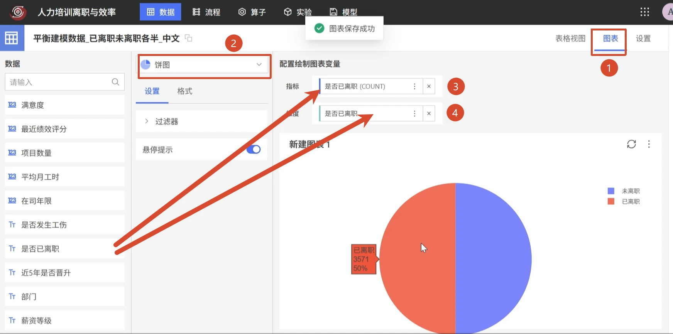Select the 薪资等级 field
Viewport: 673px width, 334px height.
click(64, 321)
